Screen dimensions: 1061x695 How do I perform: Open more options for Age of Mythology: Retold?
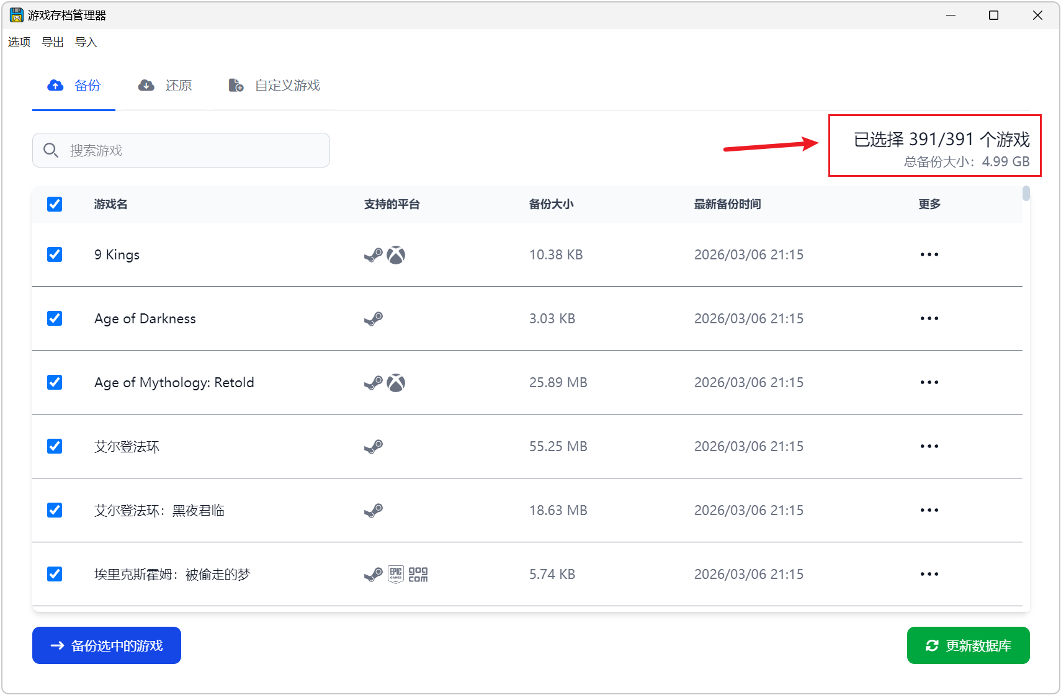929,382
